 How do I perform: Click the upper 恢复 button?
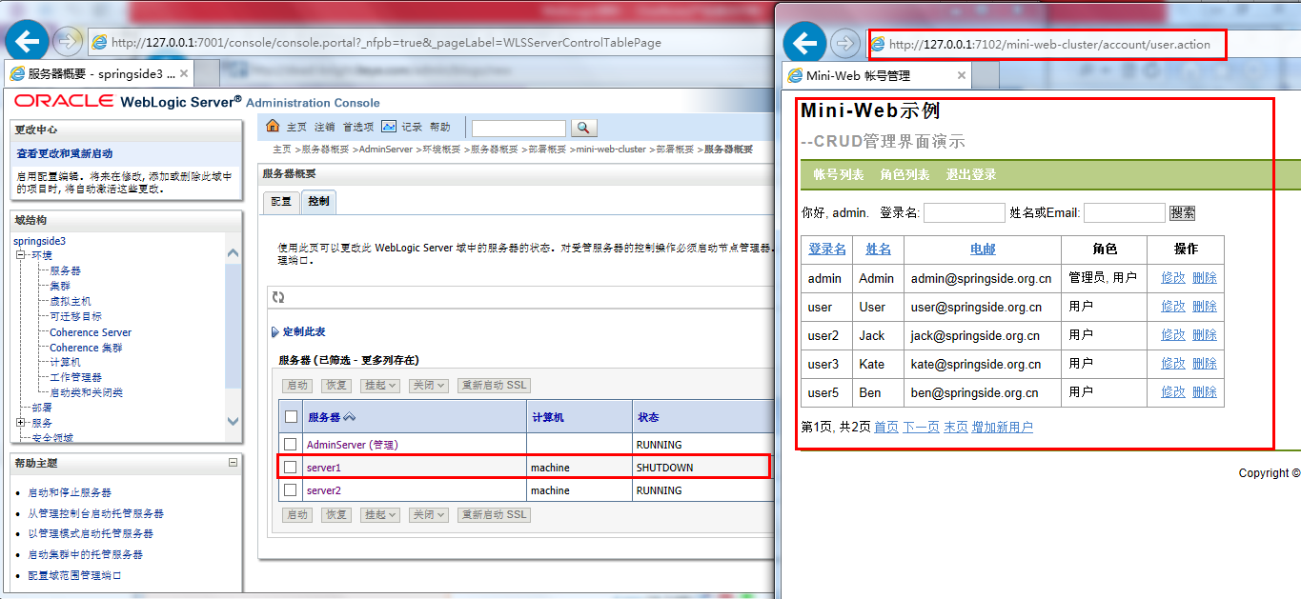(x=335, y=386)
